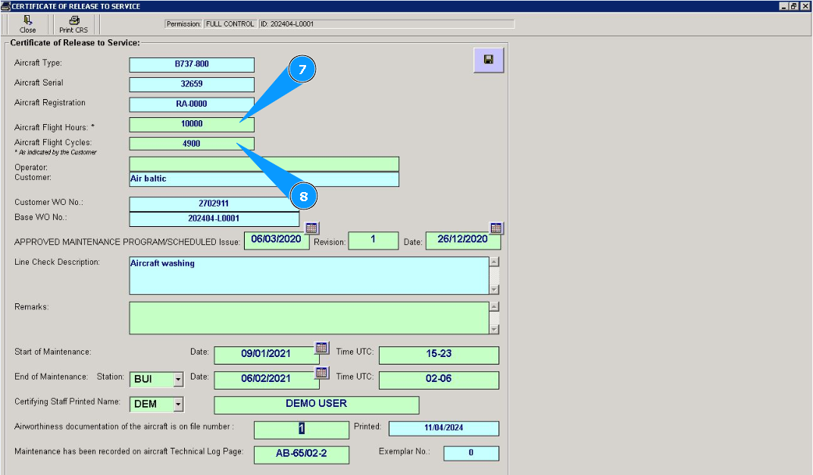Click the Customer field Air baltic
This screenshot has width=813, height=475.
pyautogui.click(x=264, y=179)
